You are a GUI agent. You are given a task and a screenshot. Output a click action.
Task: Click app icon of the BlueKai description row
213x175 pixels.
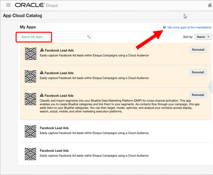(x=30, y=99)
